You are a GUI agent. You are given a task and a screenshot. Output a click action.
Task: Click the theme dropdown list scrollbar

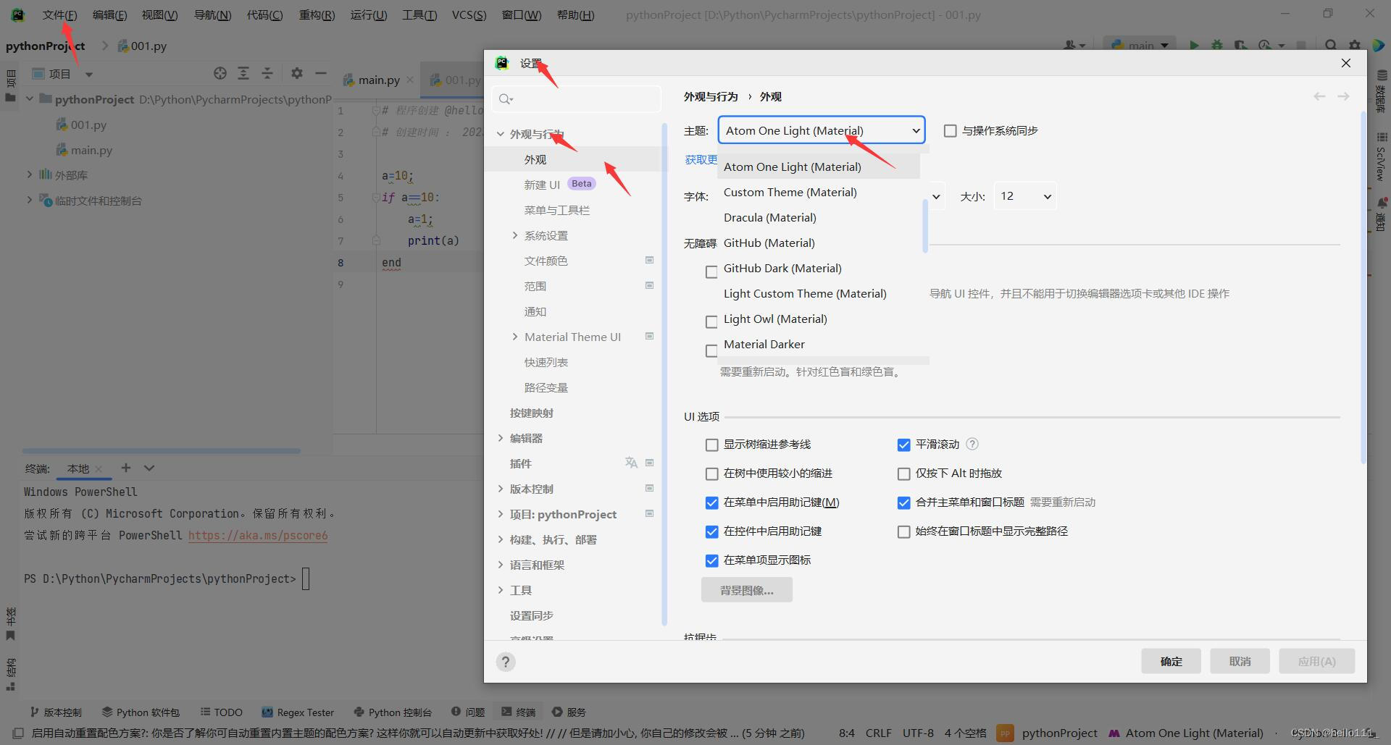click(x=925, y=224)
